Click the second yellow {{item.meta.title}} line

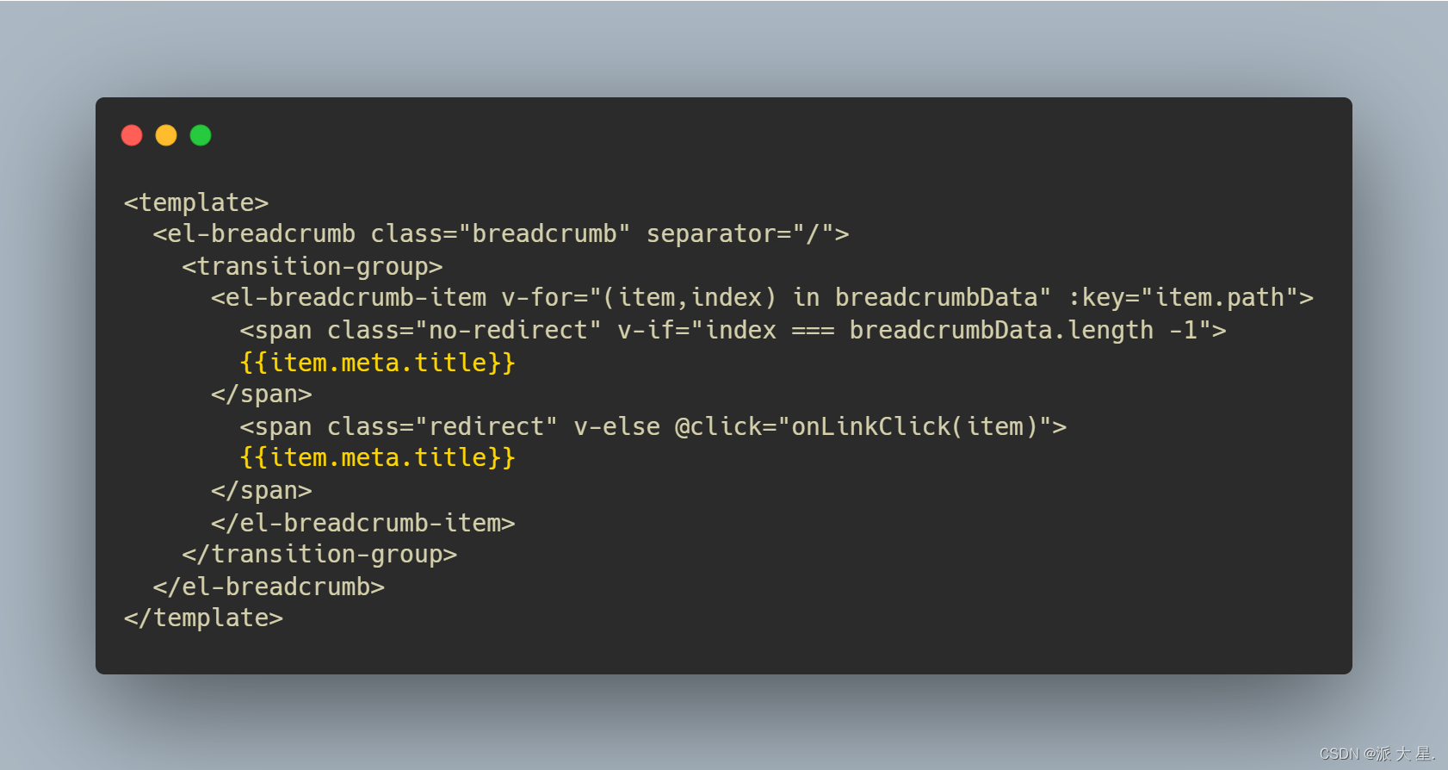(x=378, y=457)
